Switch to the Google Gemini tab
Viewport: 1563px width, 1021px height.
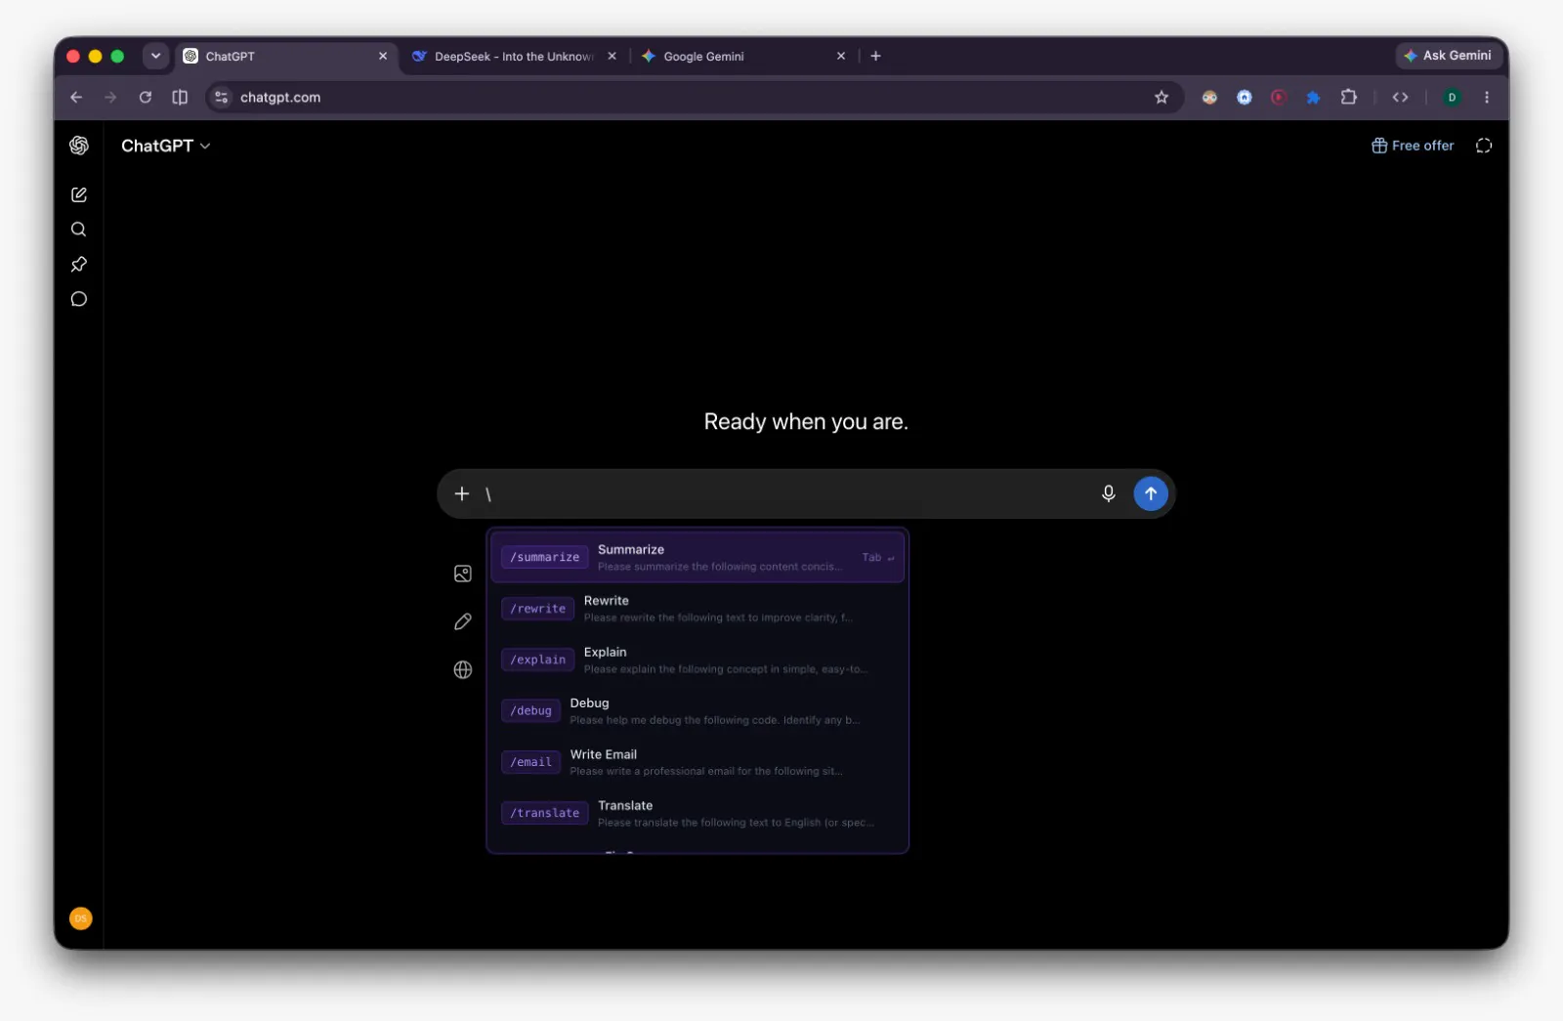742,56
